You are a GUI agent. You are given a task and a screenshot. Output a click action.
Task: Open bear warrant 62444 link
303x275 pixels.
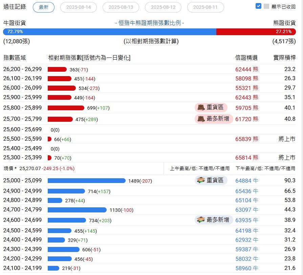[247, 69]
